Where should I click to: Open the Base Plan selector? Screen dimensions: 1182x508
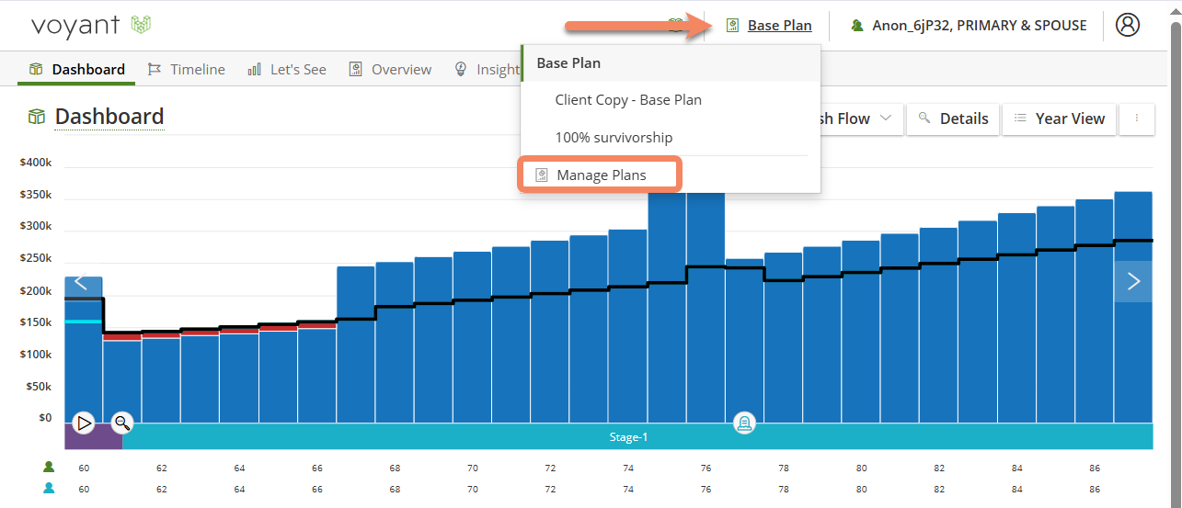pyautogui.click(x=769, y=26)
